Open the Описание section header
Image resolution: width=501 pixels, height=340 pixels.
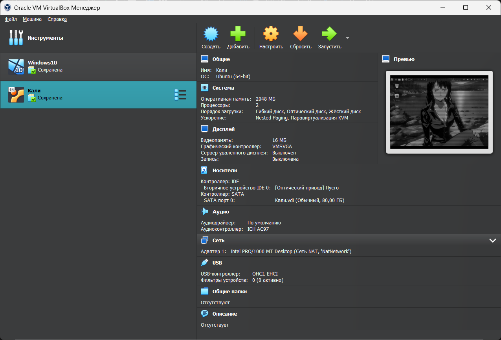pos(225,314)
